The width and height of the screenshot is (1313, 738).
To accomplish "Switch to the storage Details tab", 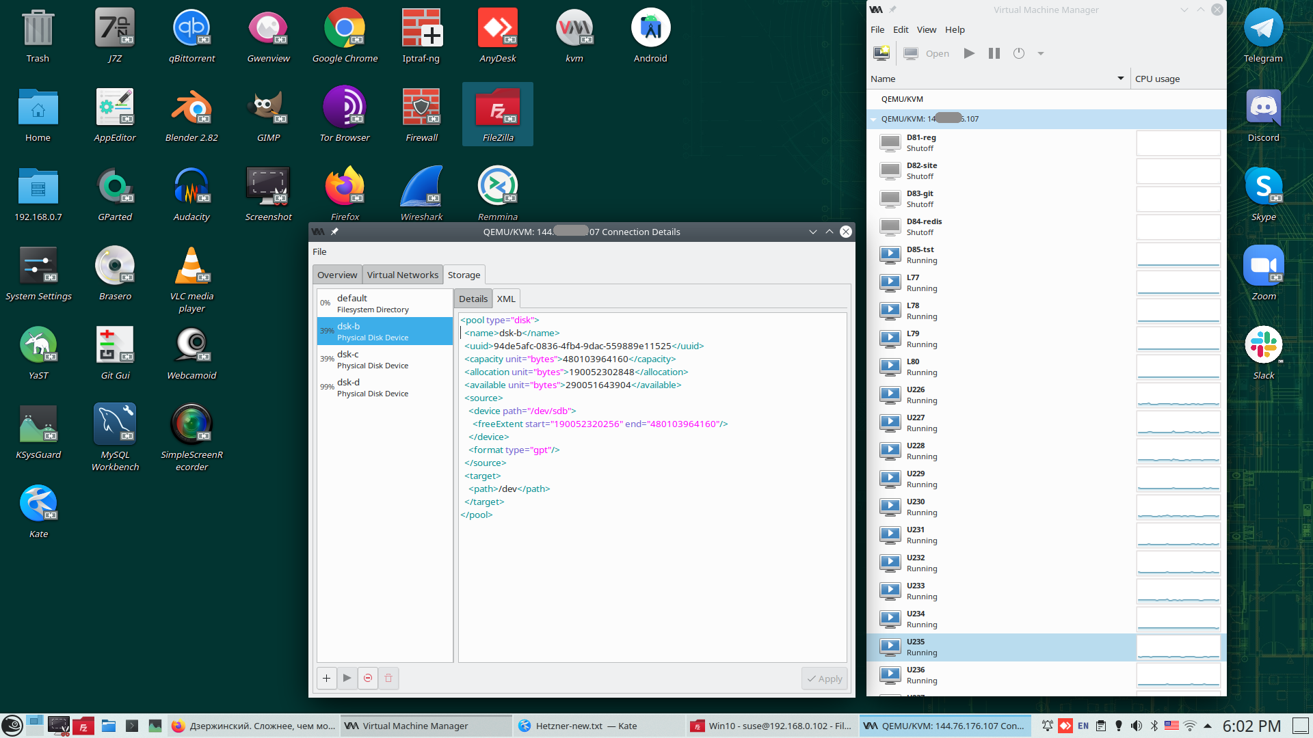I will click(473, 299).
